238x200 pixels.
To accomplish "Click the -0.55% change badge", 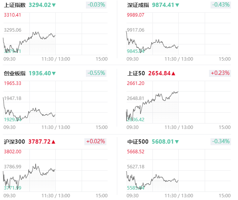I will pos(96,73).
